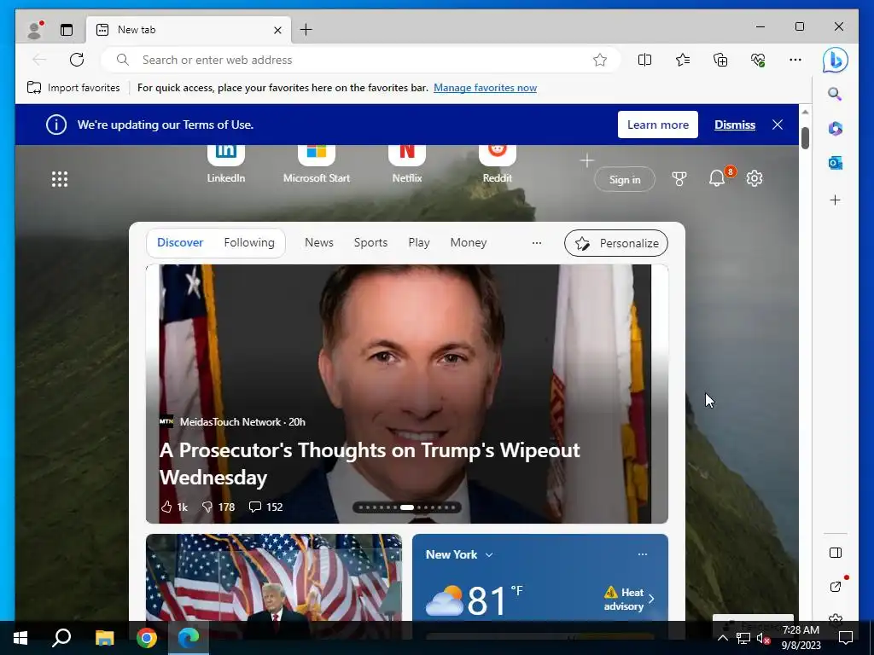This screenshot has width=874, height=655.
Task: Open the Rewards trophy icon
Action: coord(679,179)
